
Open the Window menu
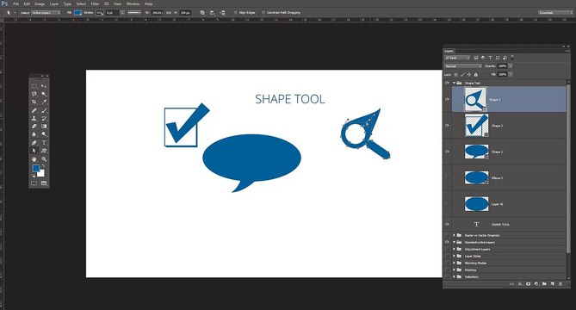133,3
